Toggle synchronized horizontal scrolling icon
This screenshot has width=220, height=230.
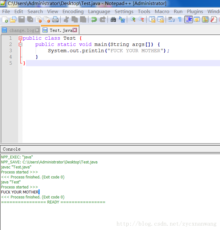coord(160,19)
